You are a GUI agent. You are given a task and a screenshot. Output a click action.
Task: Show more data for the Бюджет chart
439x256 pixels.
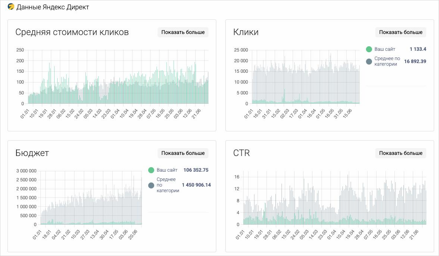point(183,153)
